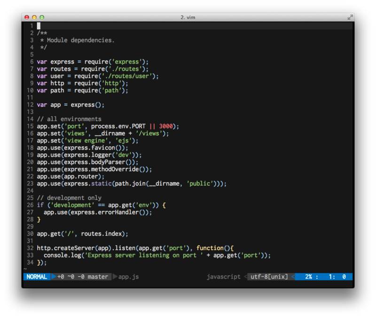
Task: Click line number 12 in the gutter
Action: (30, 105)
